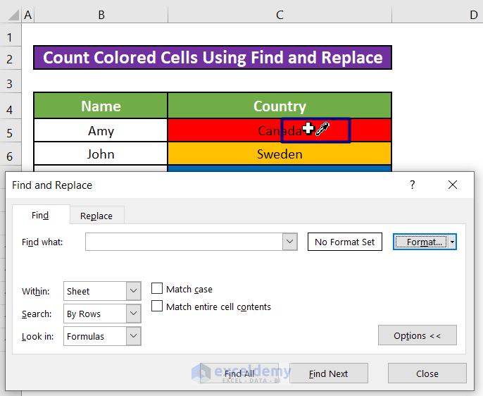Switch to the Replace tab

tap(96, 216)
